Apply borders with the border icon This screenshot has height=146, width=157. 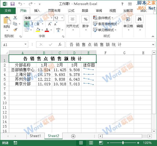(x=26, y=30)
